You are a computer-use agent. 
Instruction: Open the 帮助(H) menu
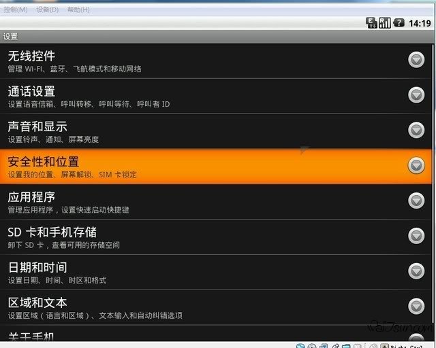point(78,10)
